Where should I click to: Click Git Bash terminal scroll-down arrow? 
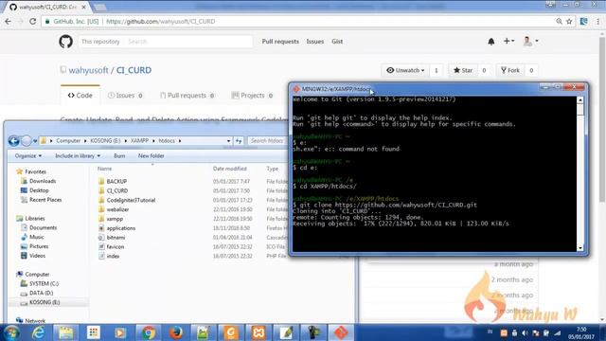pyautogui.click(x=580, y=248)
